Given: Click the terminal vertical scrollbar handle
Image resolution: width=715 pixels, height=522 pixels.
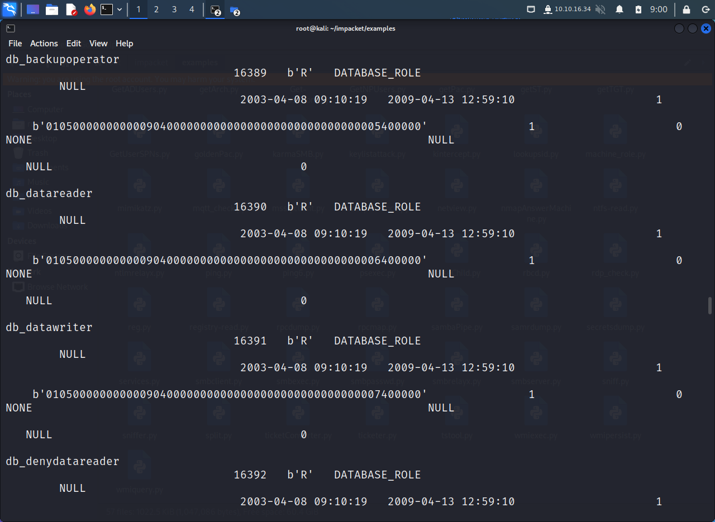Looking at the screenshot, I should 710,306.
